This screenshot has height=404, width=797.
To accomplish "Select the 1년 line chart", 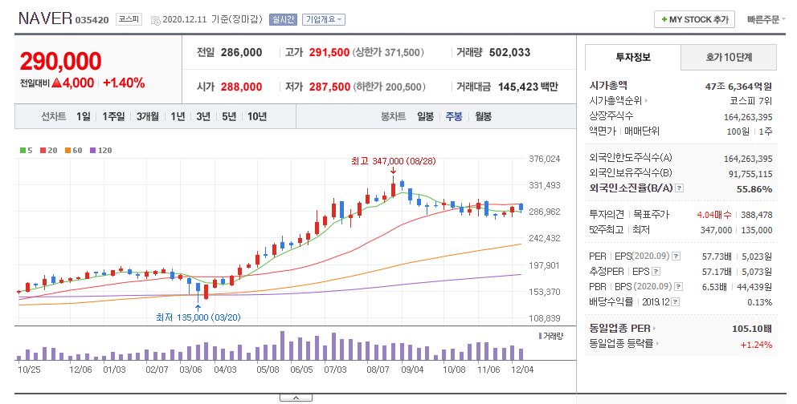I will tap(178, 116).
